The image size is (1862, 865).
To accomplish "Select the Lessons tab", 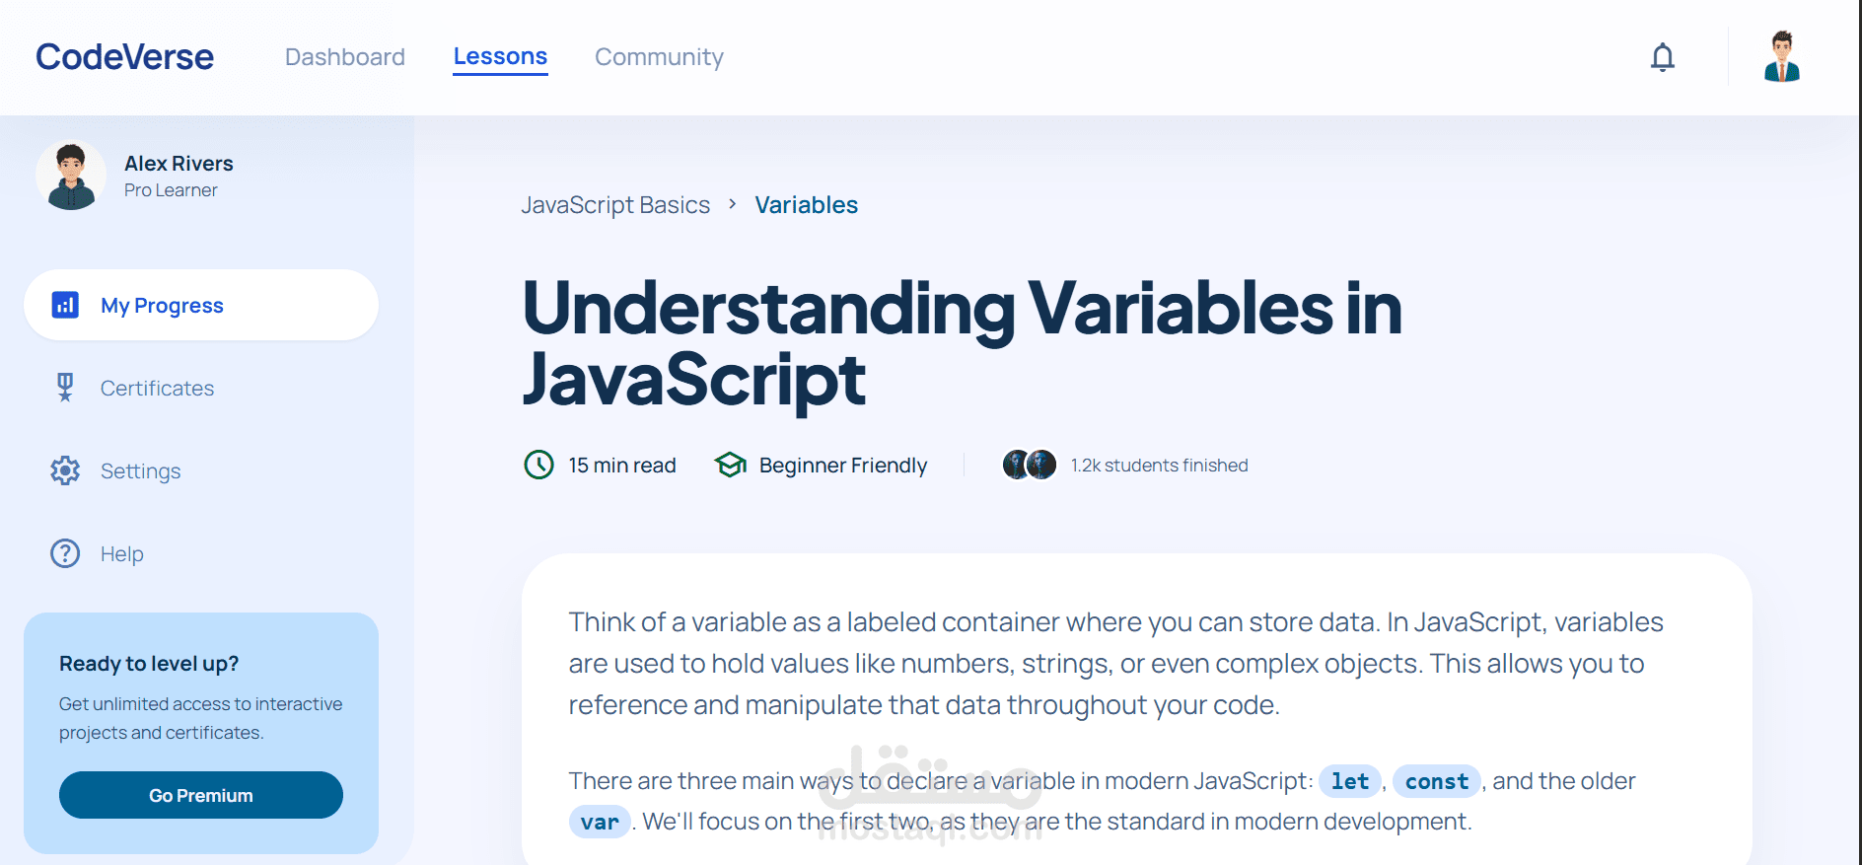I will (x=500, y=57).
